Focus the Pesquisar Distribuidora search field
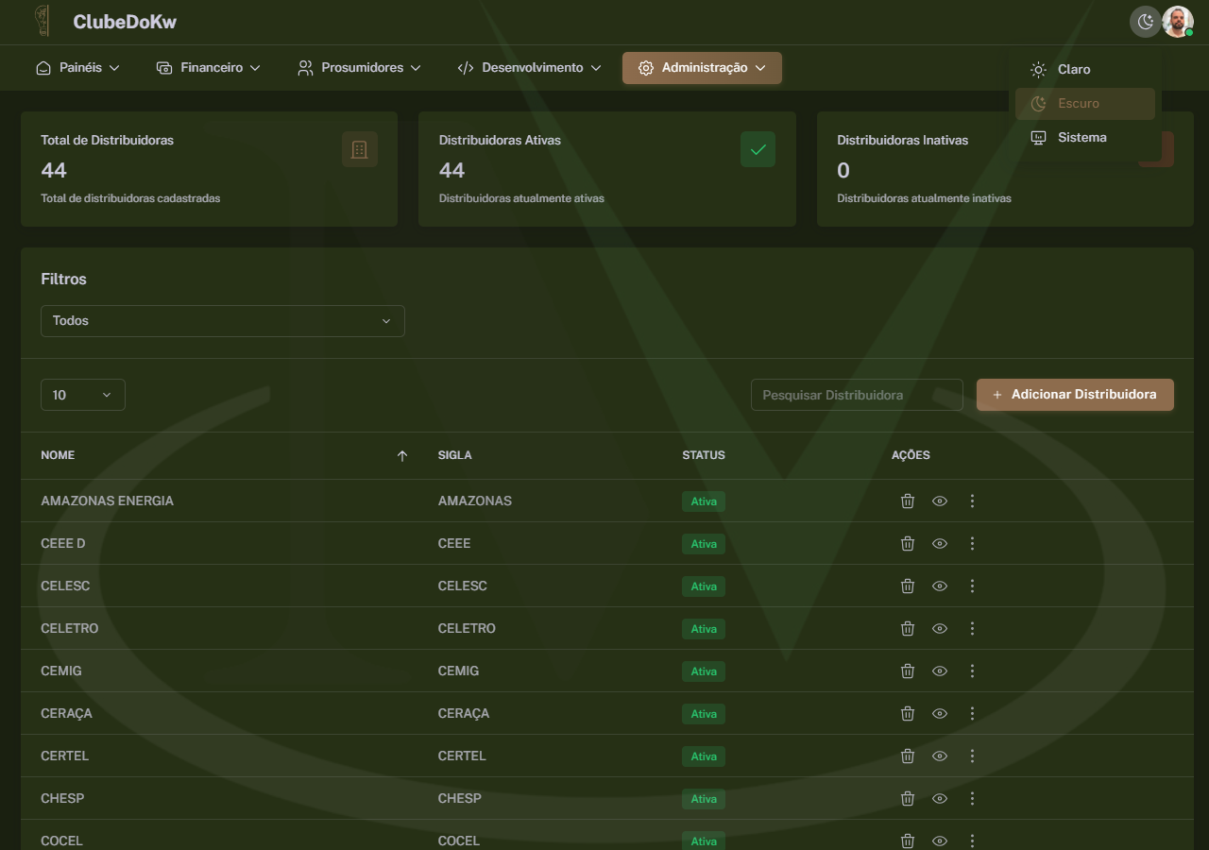Screen dimensions: 1209x850 point(856,395)
